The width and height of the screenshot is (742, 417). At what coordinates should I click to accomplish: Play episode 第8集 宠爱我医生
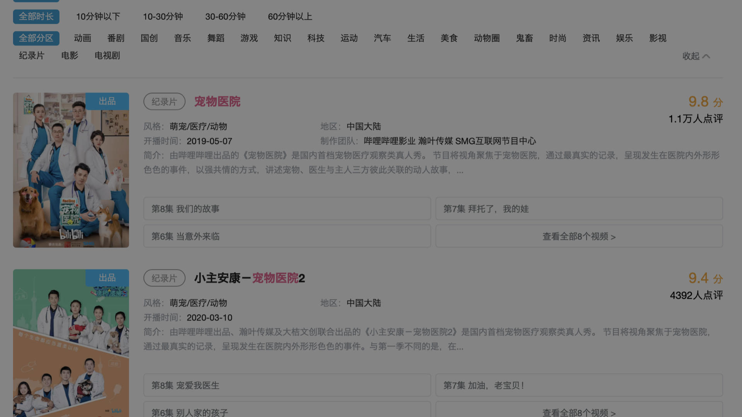pyautogui.click(x=287, y=385)
